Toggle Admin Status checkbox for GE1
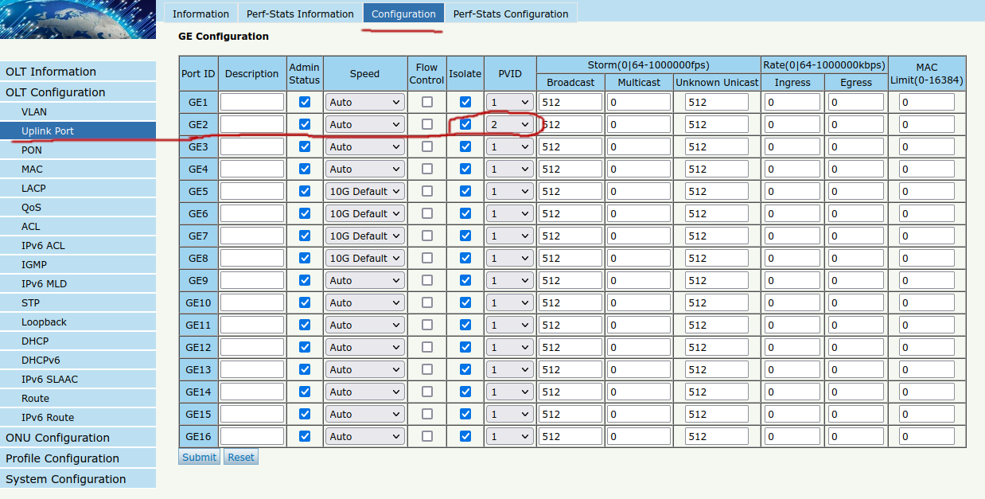 (x=304, y=102)
